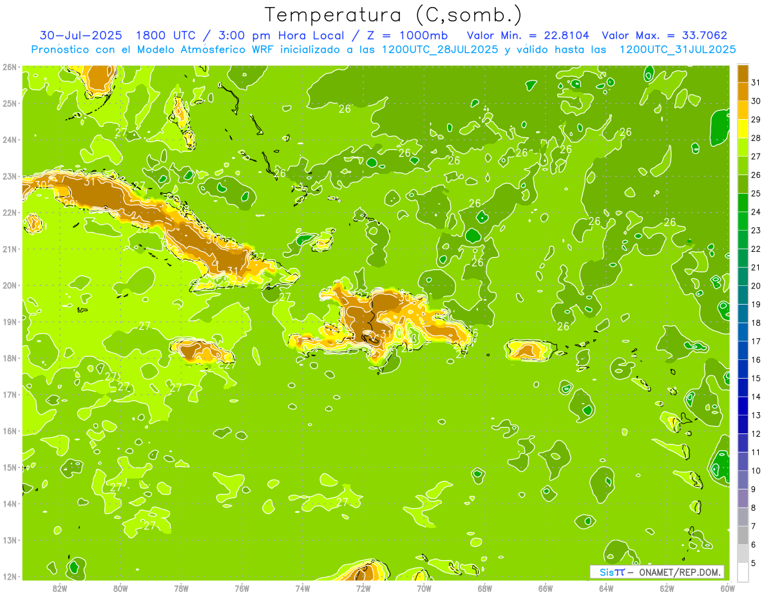Click the "74W" longitude axis label
The image size is (773, 597).
tap(303, 589)
